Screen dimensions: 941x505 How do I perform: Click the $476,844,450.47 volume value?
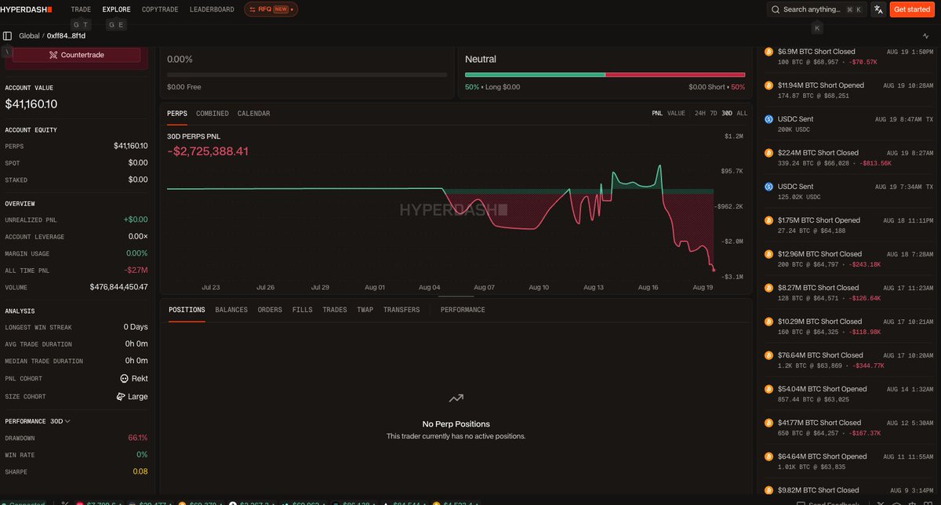coord(118,287)
